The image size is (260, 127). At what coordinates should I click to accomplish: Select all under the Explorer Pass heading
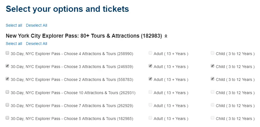click(x=14, y=44)
